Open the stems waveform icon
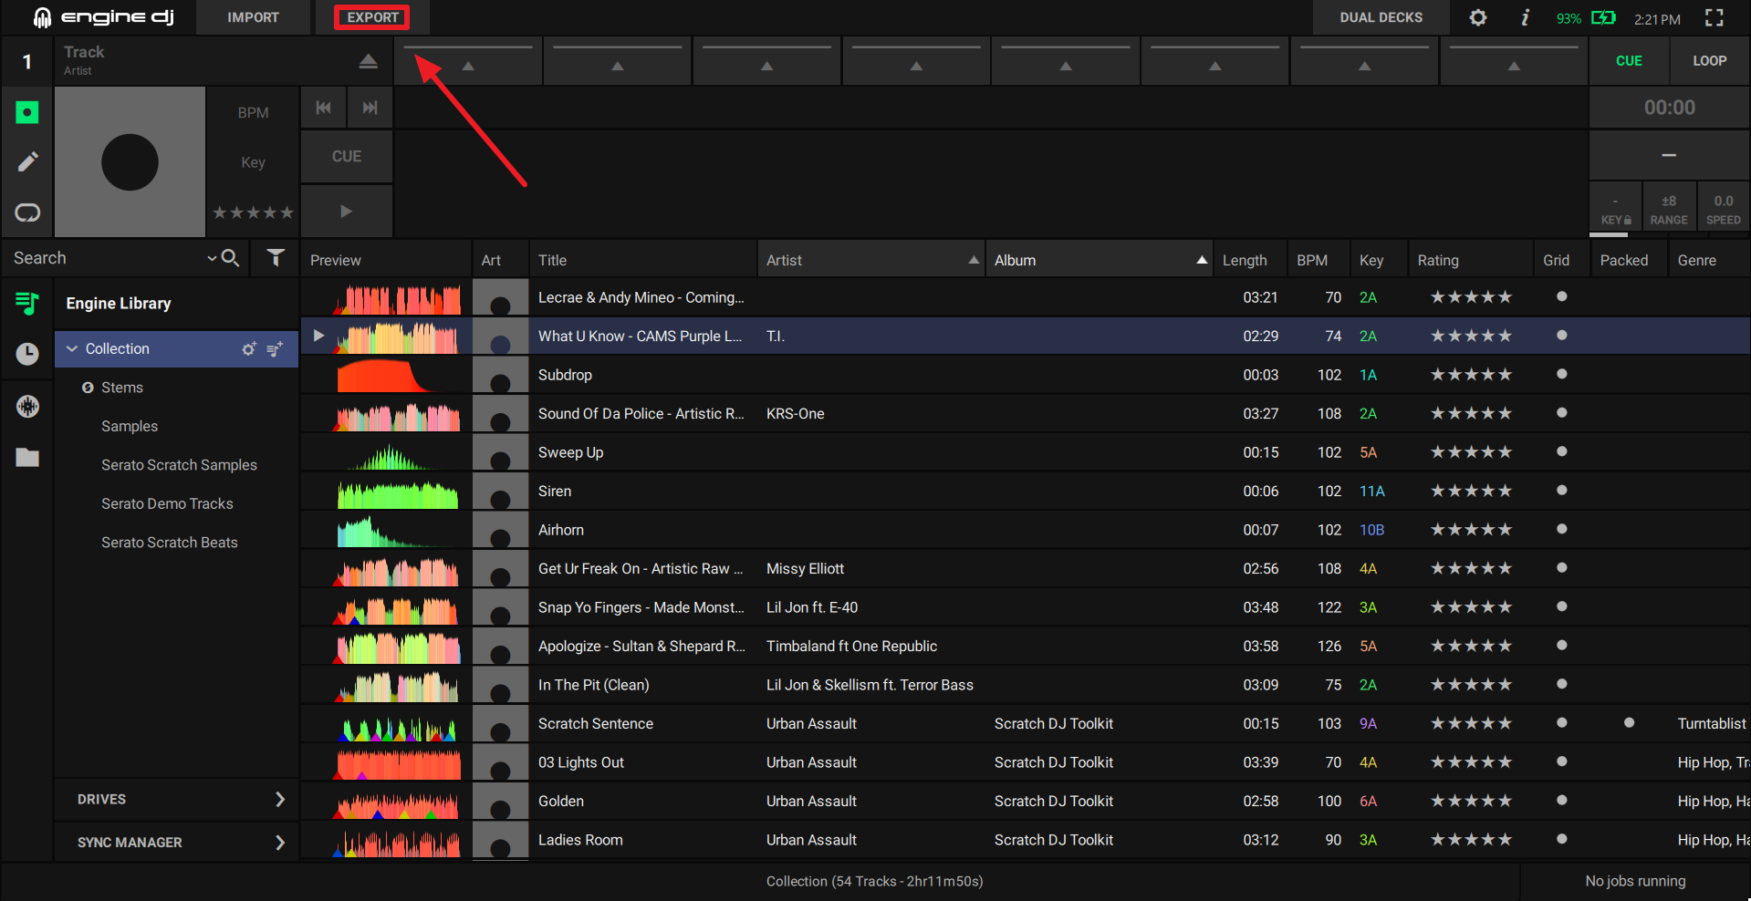 [x=27, y=406]
